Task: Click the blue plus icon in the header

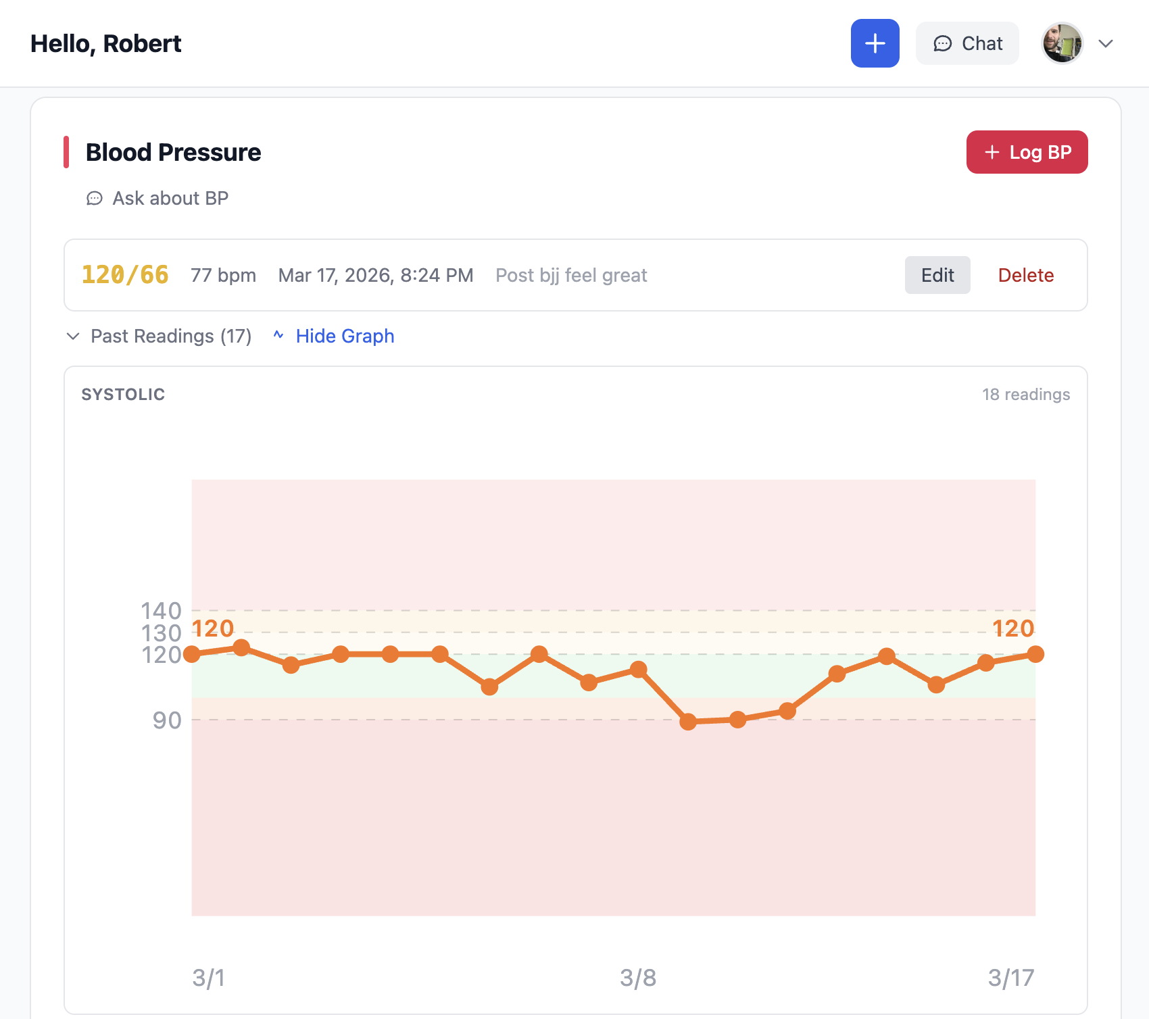Action: click(875, 43)
